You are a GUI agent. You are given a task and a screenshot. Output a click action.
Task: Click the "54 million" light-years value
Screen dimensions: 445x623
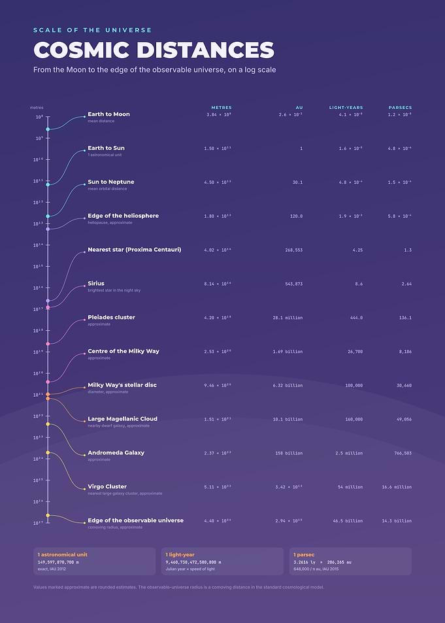[350, 487]
